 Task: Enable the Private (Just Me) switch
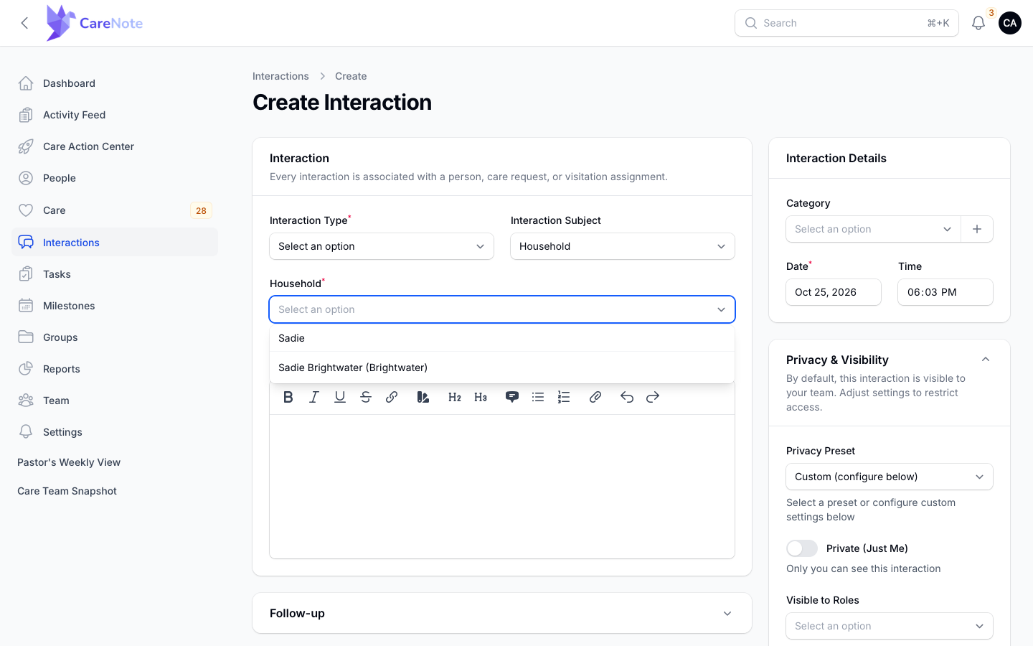coord(802,548)
